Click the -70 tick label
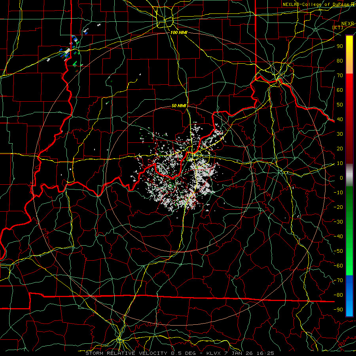356x356 pixels. coord(338,280)
